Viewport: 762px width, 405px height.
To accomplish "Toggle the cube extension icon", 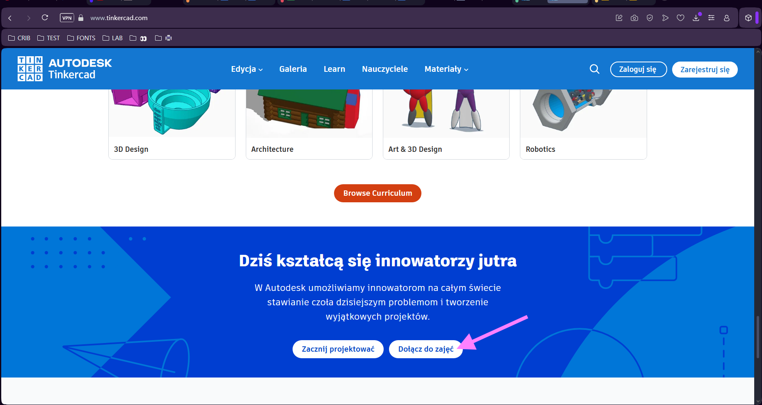I will (748, 18).
